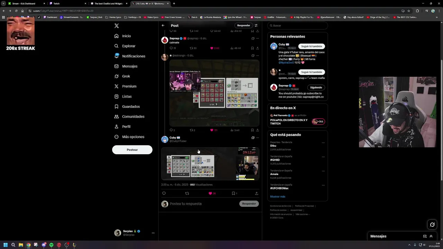
Task: Open more options on Cuby's post
Action: pyautogui.click(x=257, y=138)
